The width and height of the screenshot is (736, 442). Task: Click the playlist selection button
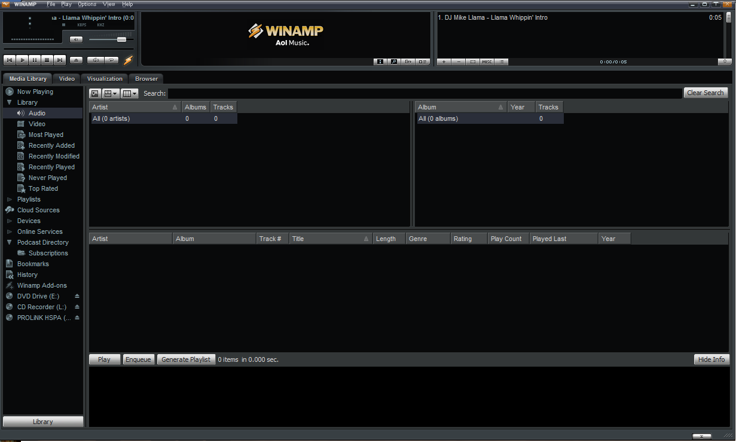tap(473, 62)
